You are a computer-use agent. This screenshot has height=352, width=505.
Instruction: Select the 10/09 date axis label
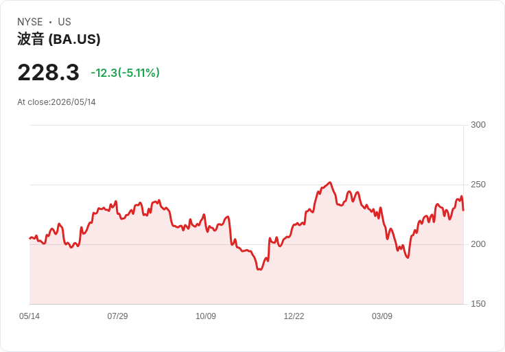(206, 316)
